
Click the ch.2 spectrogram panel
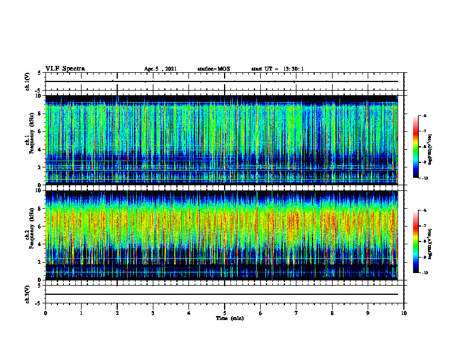222,235
